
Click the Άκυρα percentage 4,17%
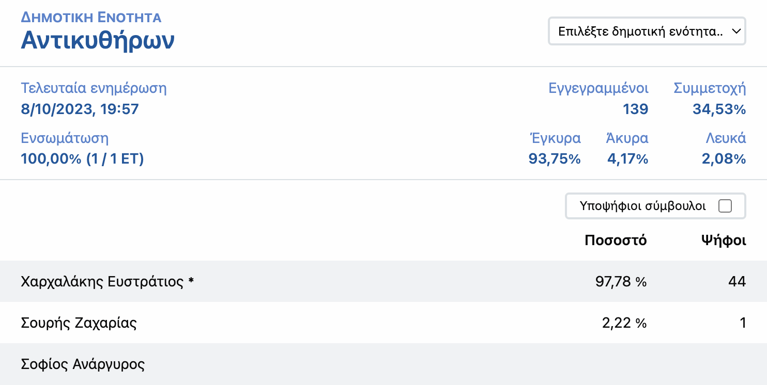(x=627, y=159)
